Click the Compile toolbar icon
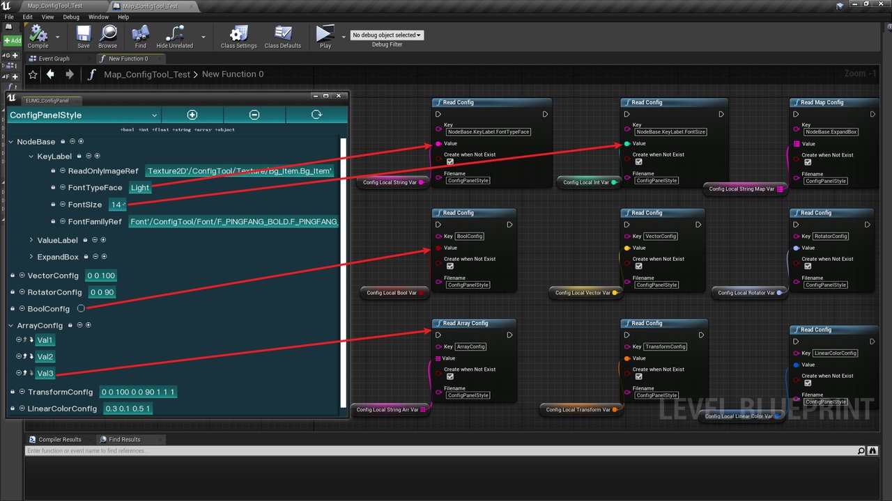892x501 pixels. 38,33
